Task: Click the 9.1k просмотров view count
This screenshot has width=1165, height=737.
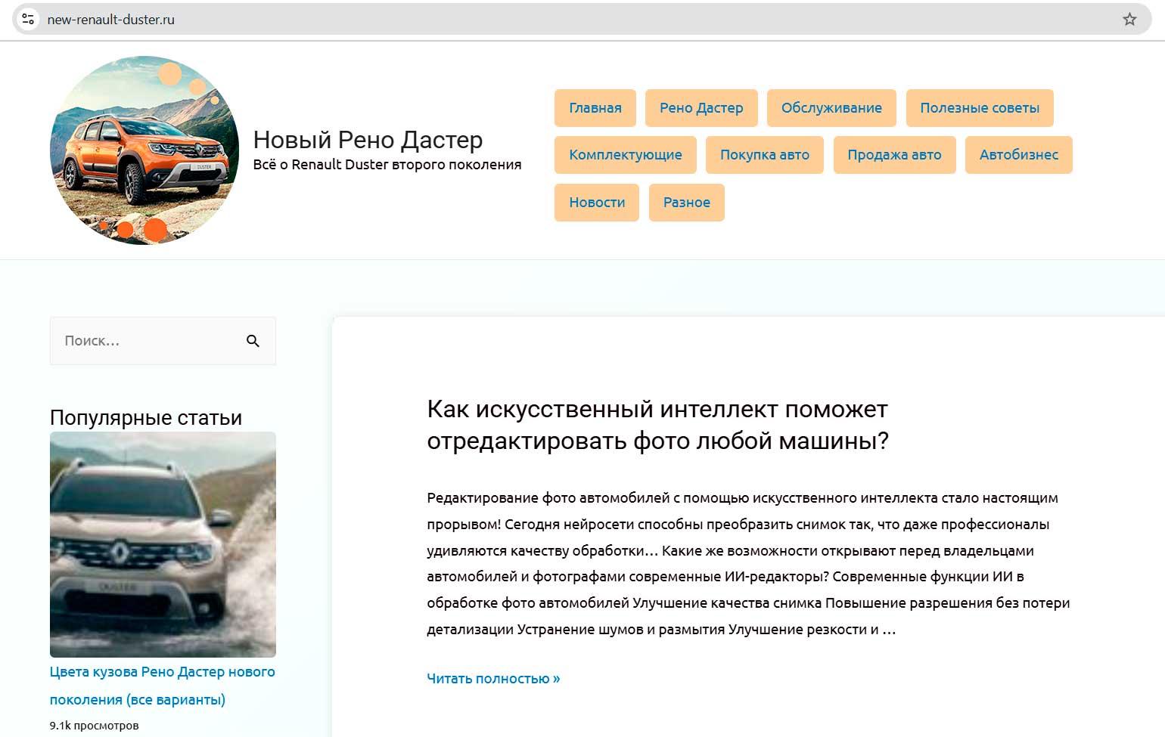Action: 95,726
